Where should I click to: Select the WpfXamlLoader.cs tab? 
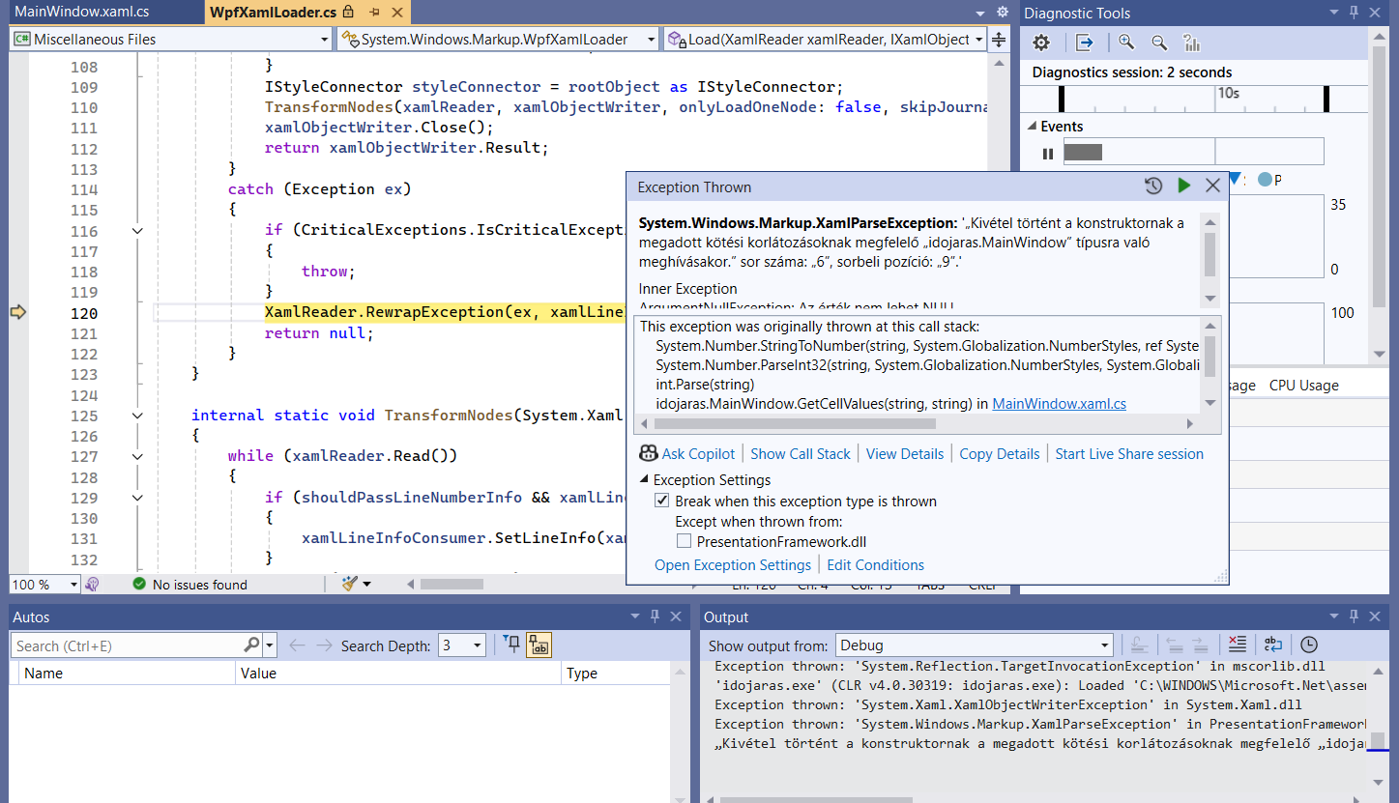(273, 13)
